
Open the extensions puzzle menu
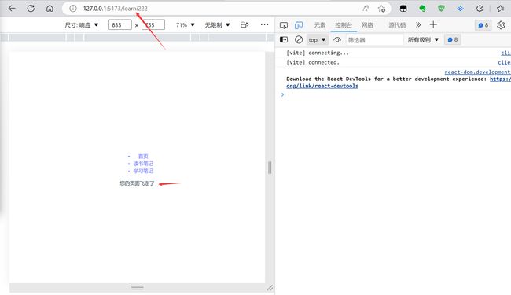(x=480, y=9)
